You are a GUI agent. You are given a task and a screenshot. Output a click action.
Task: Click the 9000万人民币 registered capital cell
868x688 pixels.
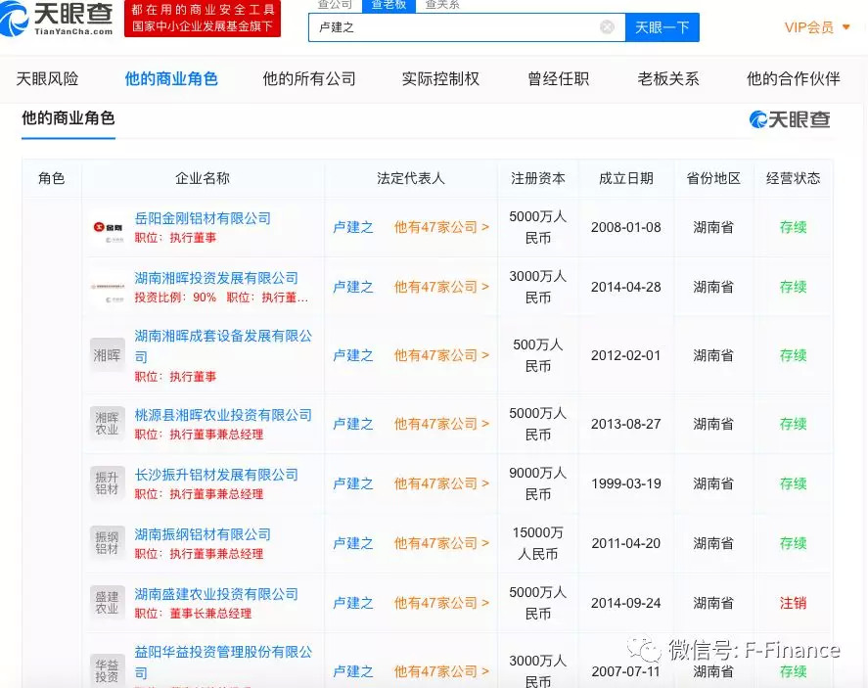pyautogui.click(x=537, y=483)
